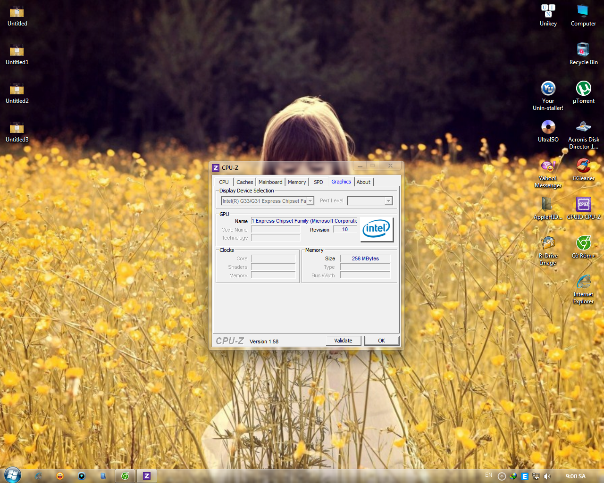604x483 pixels.
Task: Launch CCleaner desktop shortcut
Action: pos(584,170)
